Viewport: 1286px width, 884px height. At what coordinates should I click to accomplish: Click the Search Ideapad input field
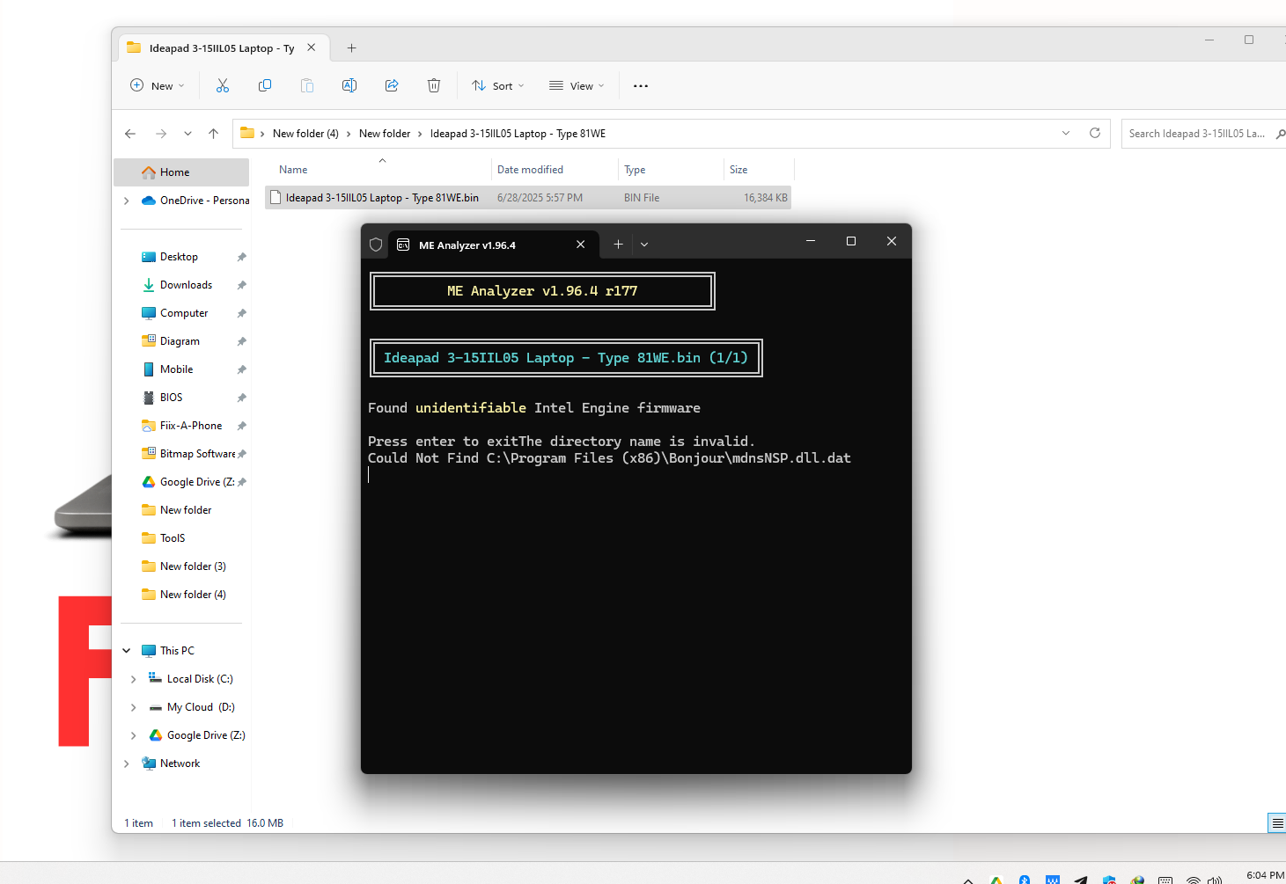coord(1195,134)
